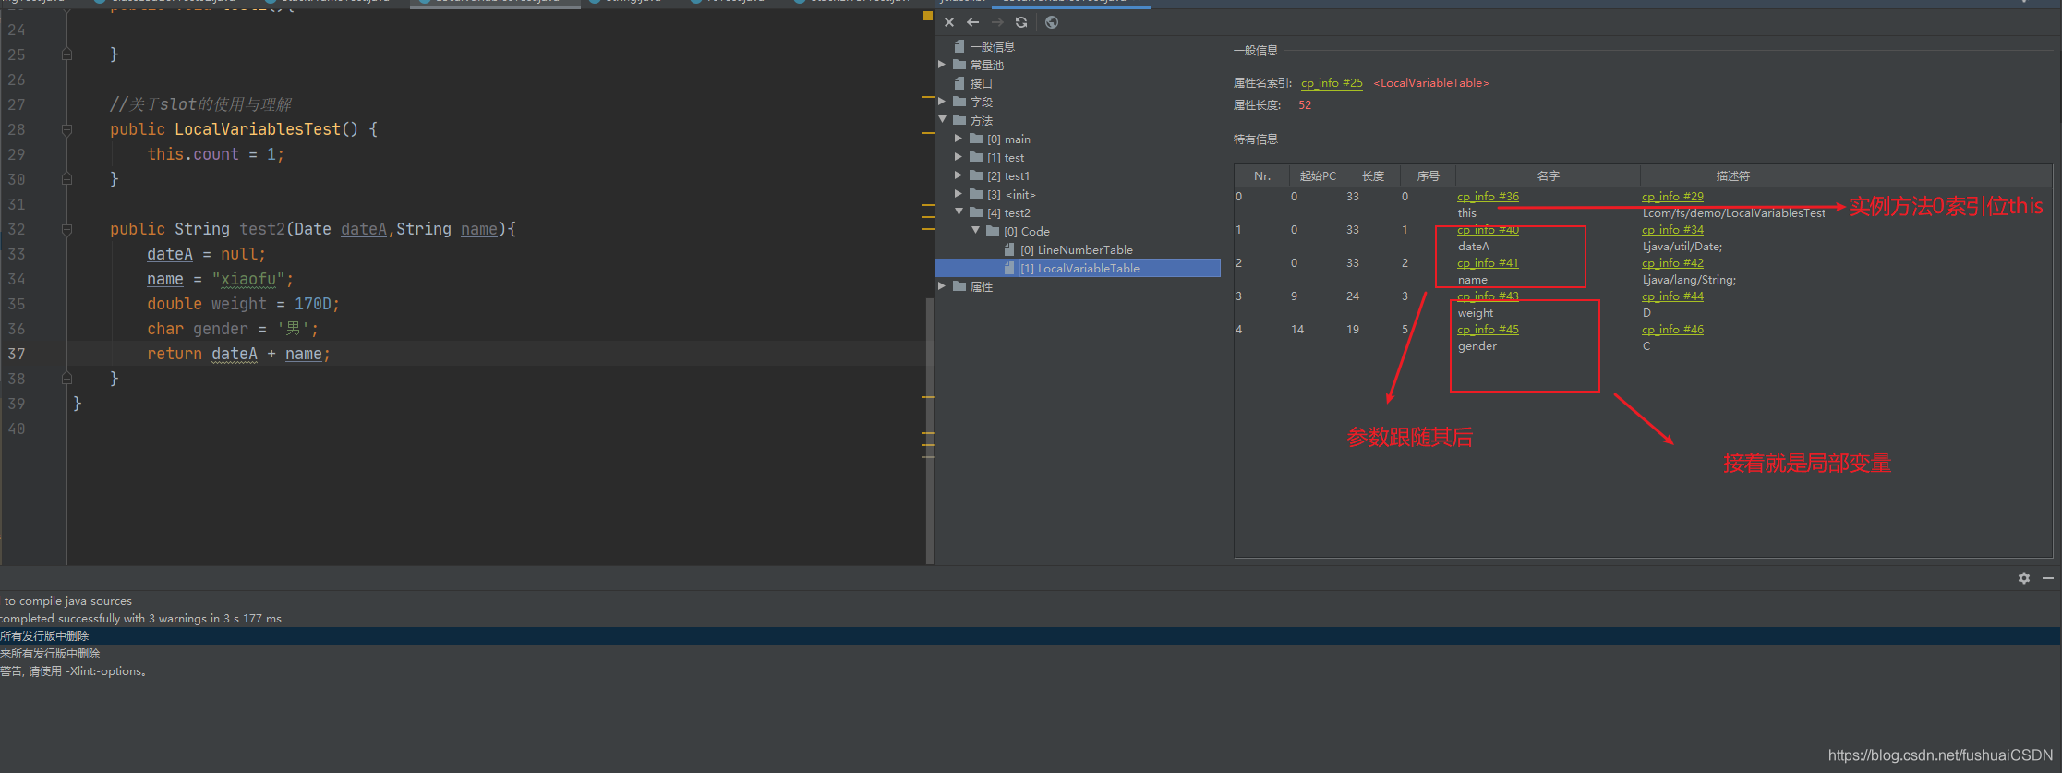Follow the cp_info #41 name link
Screen dimensions: 2062x773
[1488, 263]
